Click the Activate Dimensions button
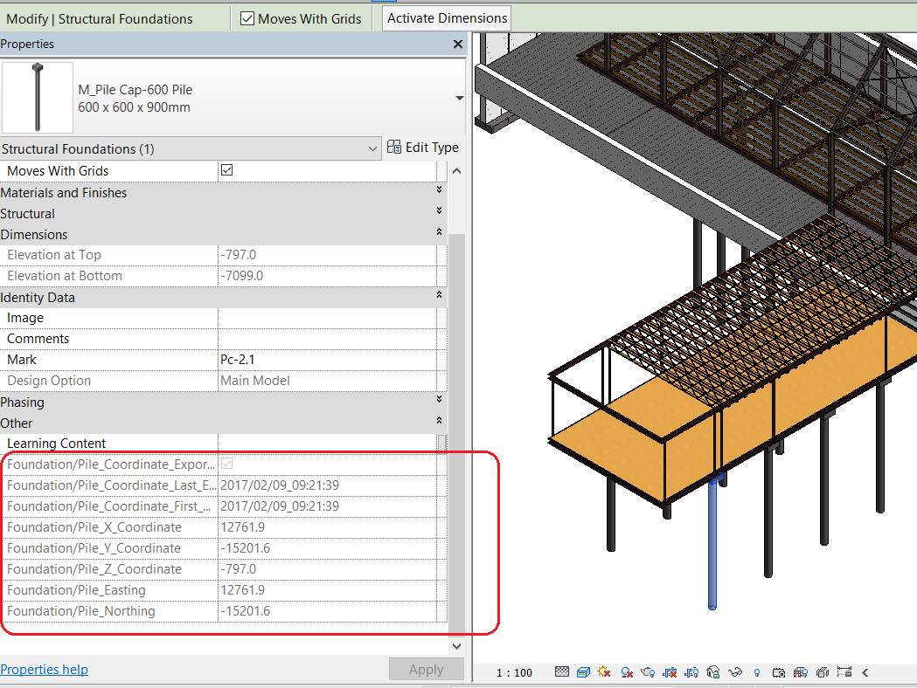 (x=447, y=18)
